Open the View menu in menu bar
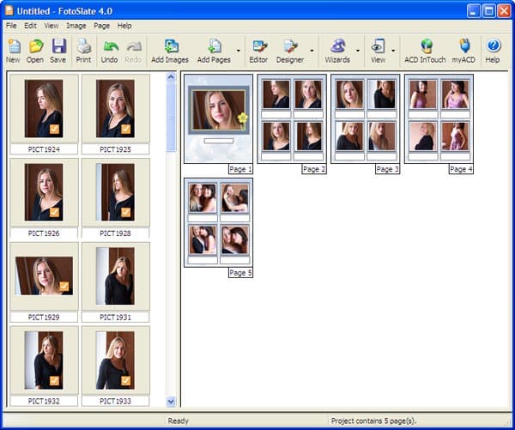 pos(51,26)
